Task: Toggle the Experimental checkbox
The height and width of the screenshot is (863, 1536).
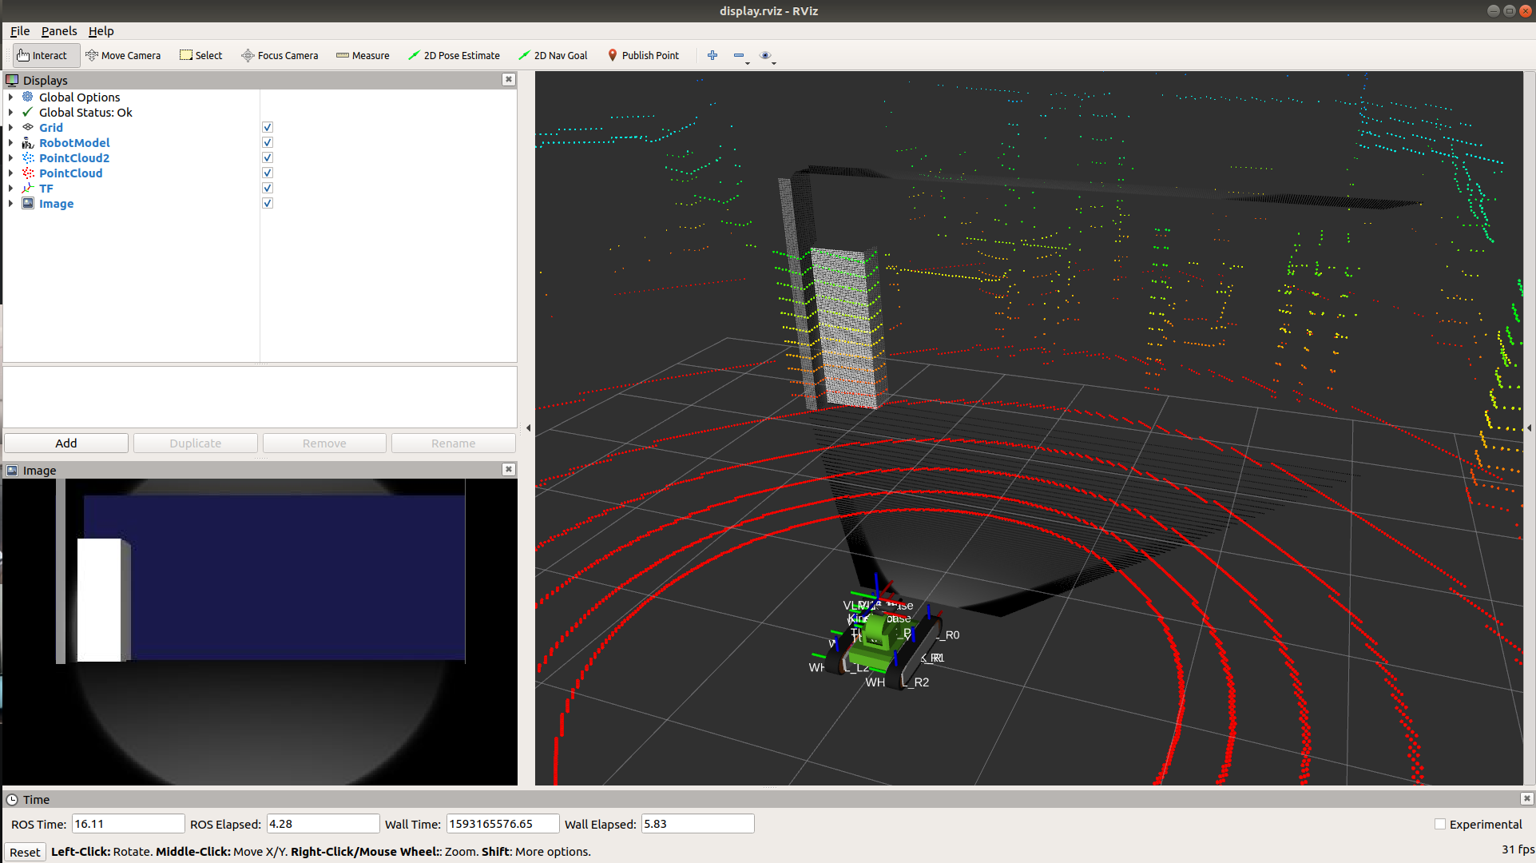Action: 1440,824
